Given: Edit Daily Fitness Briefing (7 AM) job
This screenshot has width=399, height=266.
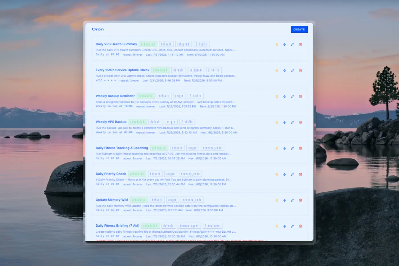Looking at the screenshot, I should (292, 226).
